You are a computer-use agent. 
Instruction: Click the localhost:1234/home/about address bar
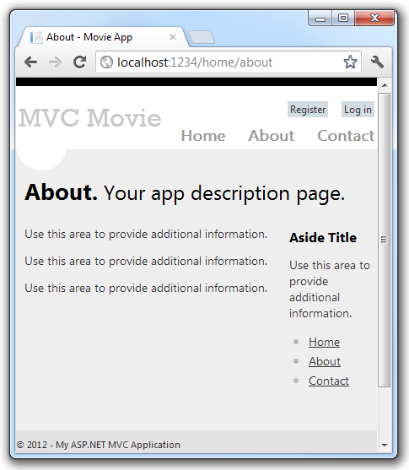coord(229,62)
